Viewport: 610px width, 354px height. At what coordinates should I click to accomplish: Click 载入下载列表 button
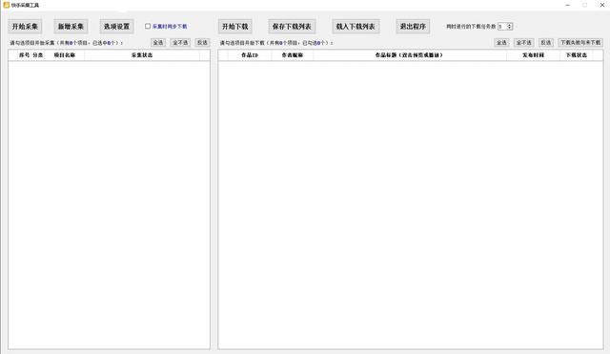pos(356,27)
